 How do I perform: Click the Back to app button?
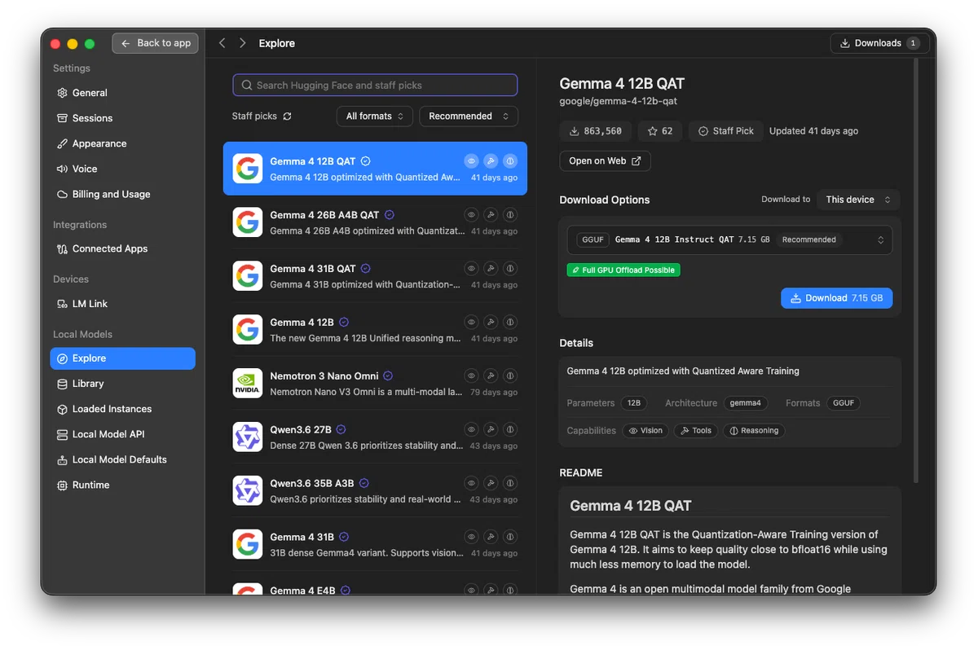156,43
